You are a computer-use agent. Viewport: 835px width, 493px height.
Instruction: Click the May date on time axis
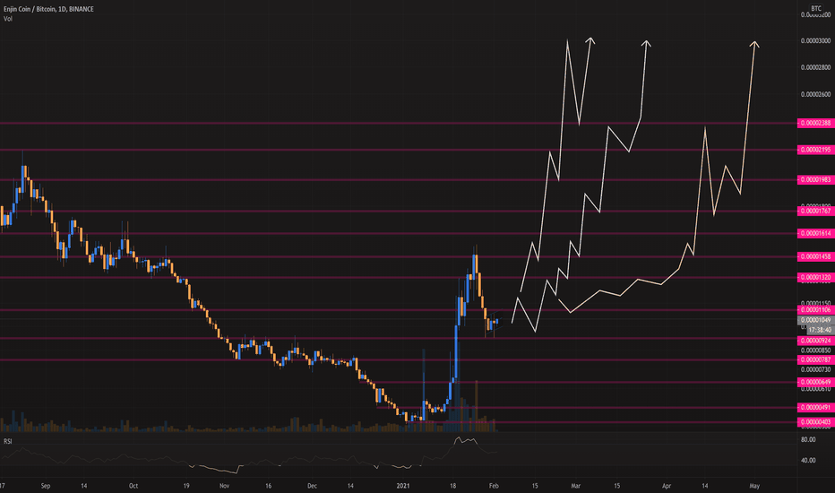coord(754,486)
